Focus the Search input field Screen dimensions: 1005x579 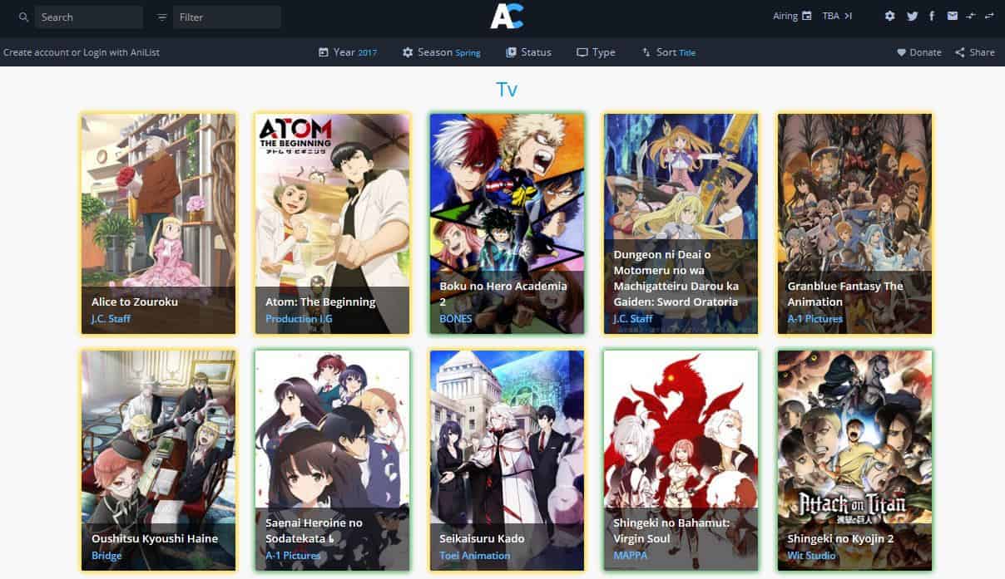coord(89,17)
